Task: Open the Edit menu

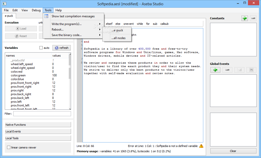Action: [x=15, y=10]
